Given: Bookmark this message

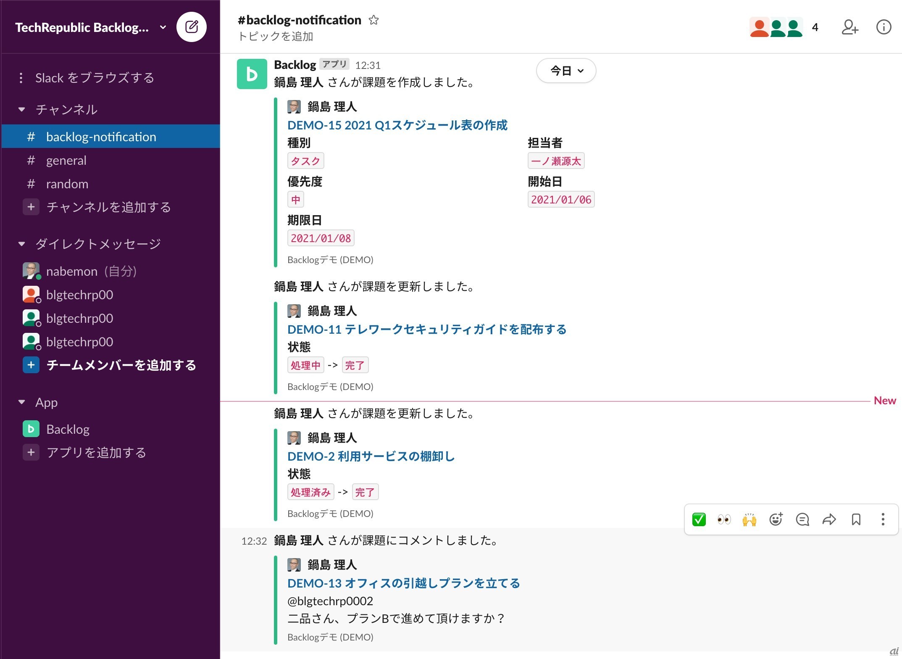Looking at the screenshot, I should [x=856, y=519].
